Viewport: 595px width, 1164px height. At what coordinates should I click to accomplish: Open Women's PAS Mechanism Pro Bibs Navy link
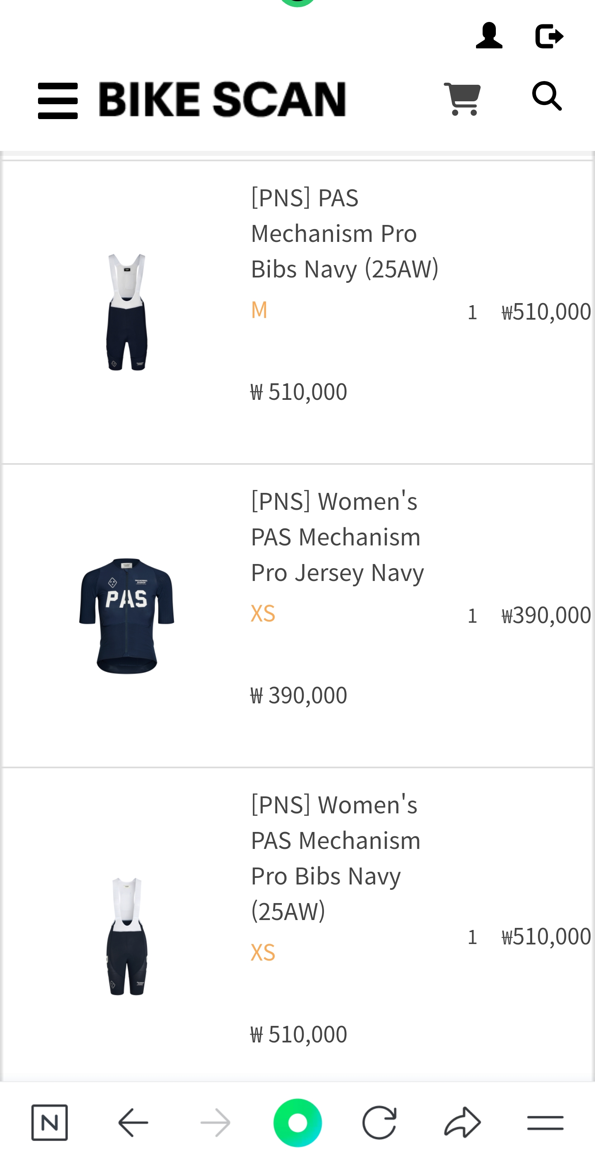pos(335,858)
